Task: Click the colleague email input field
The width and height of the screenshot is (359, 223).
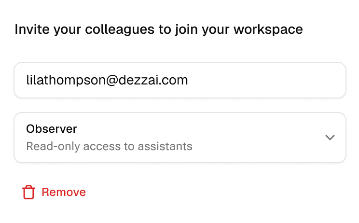Action: 179,80
